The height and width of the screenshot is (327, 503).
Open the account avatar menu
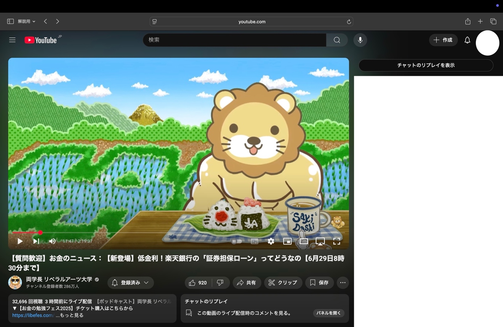[487, 43]
